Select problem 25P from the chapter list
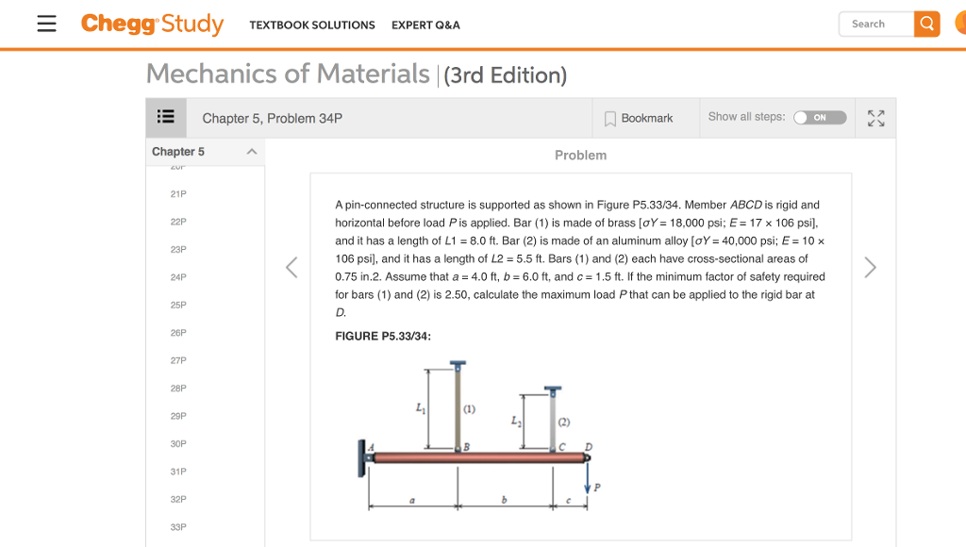Image resolution: width=966 pixels, height=547 pixels. coord(179,305)
